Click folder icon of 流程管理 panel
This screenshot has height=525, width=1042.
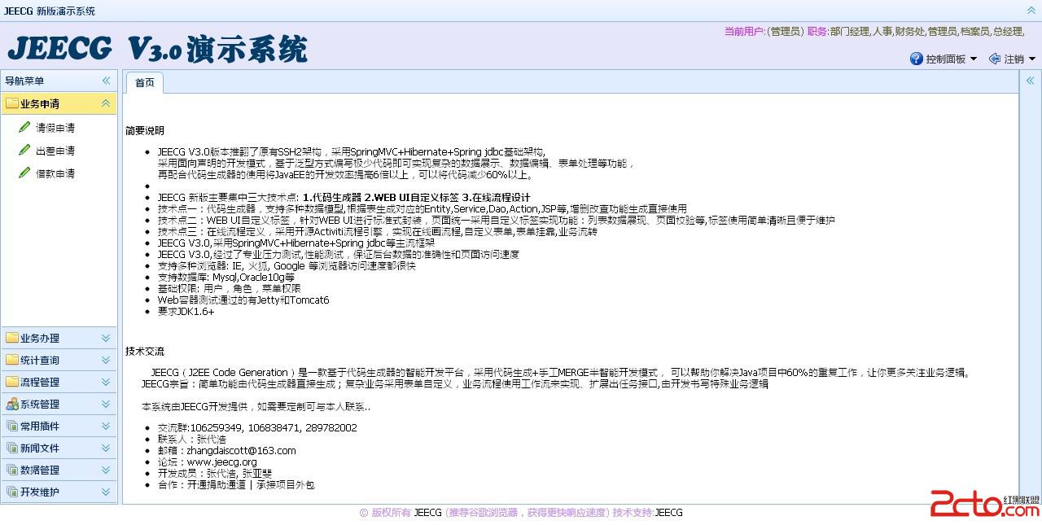[x=11, y=382]
